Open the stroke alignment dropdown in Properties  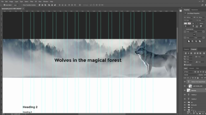[187, 26]
